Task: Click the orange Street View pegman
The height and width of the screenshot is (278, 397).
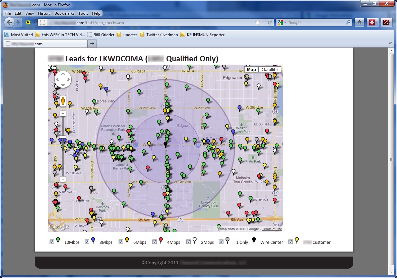Action: 63,101
